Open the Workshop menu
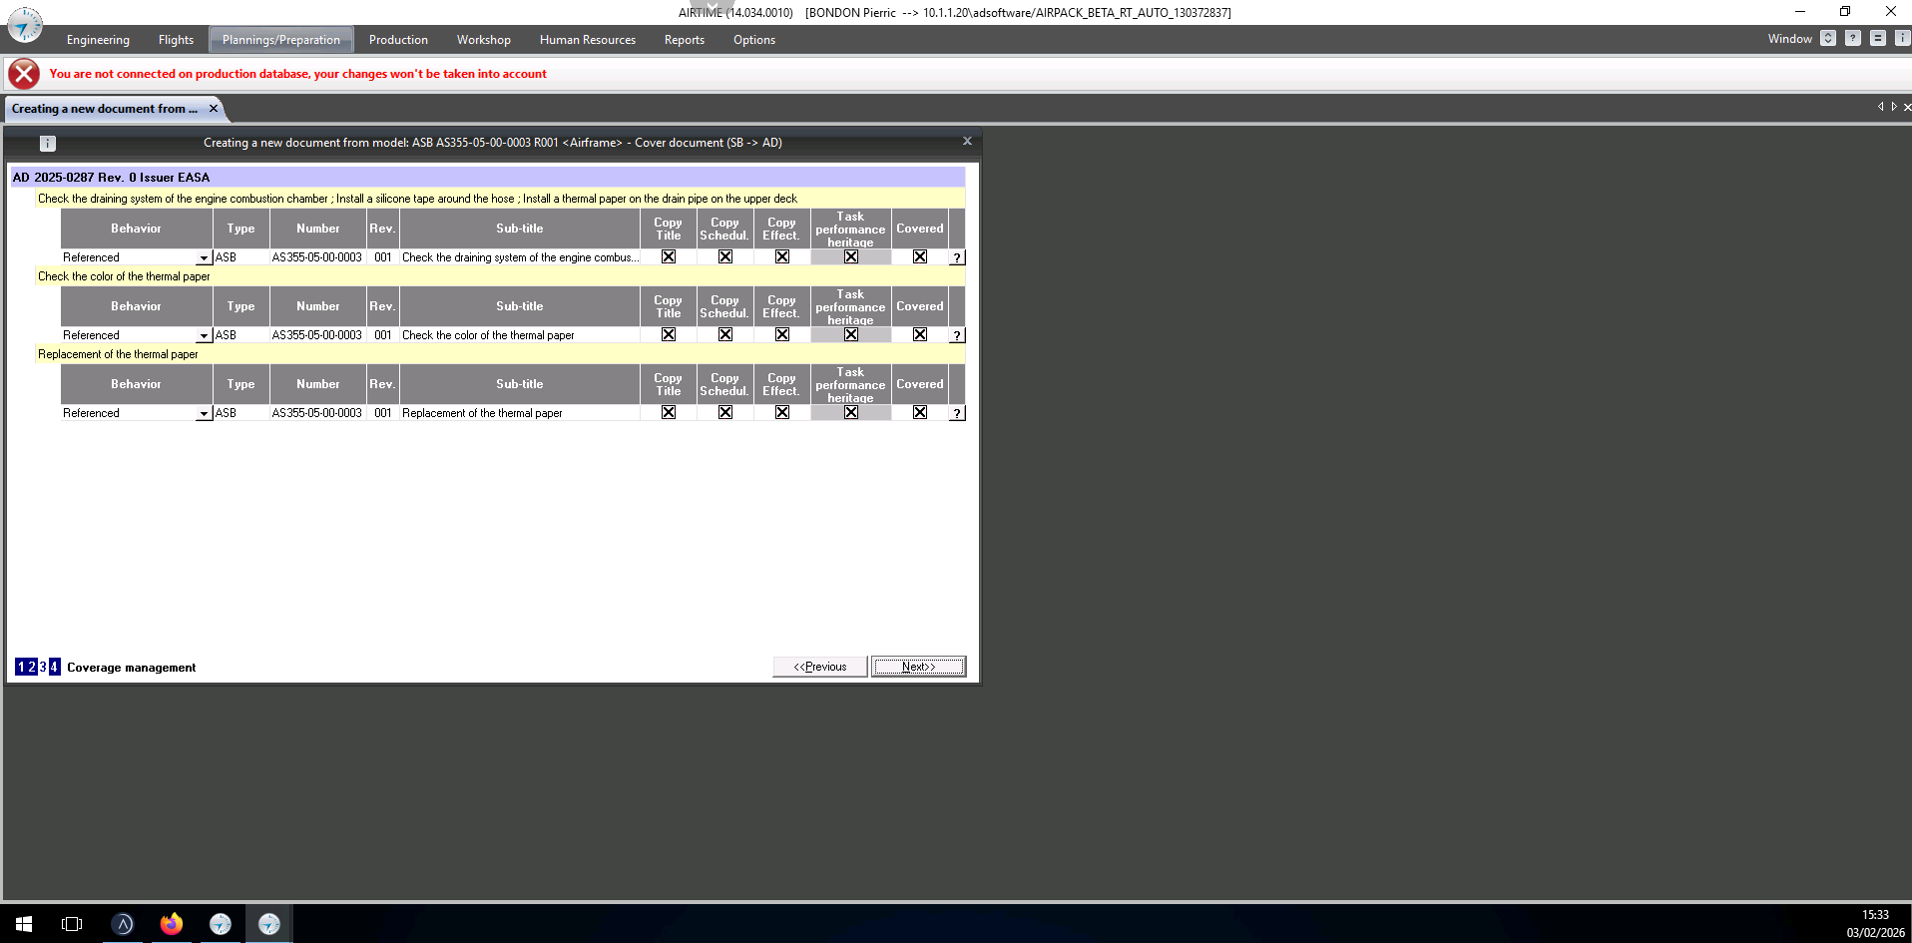This screenshot has height=943, width=1912. (x=483, y=40)
